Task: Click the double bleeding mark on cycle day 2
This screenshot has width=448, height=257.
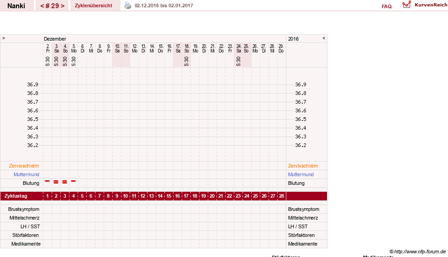Action: 56,182
